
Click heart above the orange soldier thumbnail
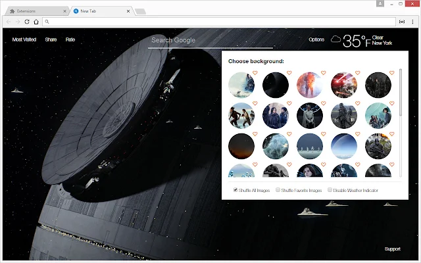(x=323, y=73)
